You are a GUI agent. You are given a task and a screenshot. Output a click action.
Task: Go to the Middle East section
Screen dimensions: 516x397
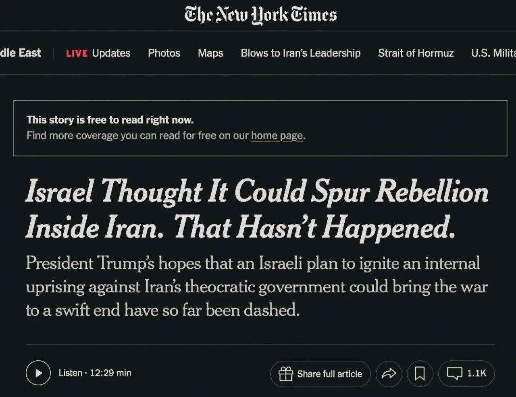coord(20,53)
